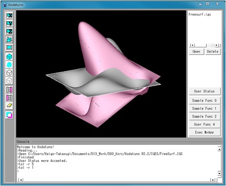
Task: Switch to dotted hidden-line cube display
Action: (x=9, y=81)
